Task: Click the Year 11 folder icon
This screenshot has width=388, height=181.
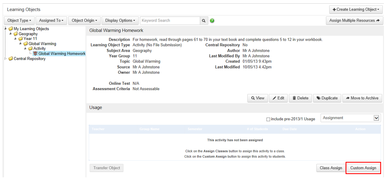Action: (x=20, y=39)
